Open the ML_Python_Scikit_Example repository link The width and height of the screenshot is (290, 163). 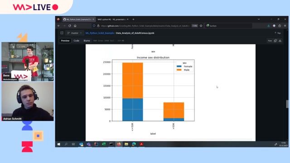click(x=100, y=33)
